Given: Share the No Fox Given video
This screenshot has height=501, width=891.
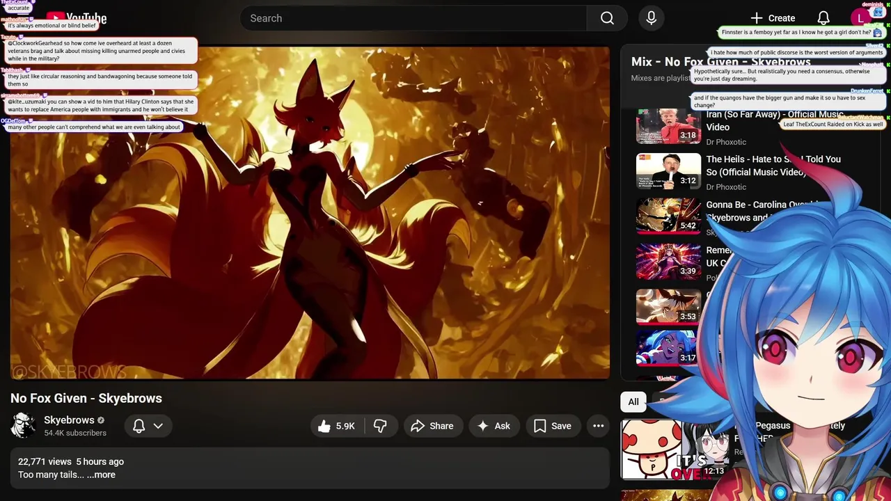Looking at the screenshot, I should click(432, 426).
